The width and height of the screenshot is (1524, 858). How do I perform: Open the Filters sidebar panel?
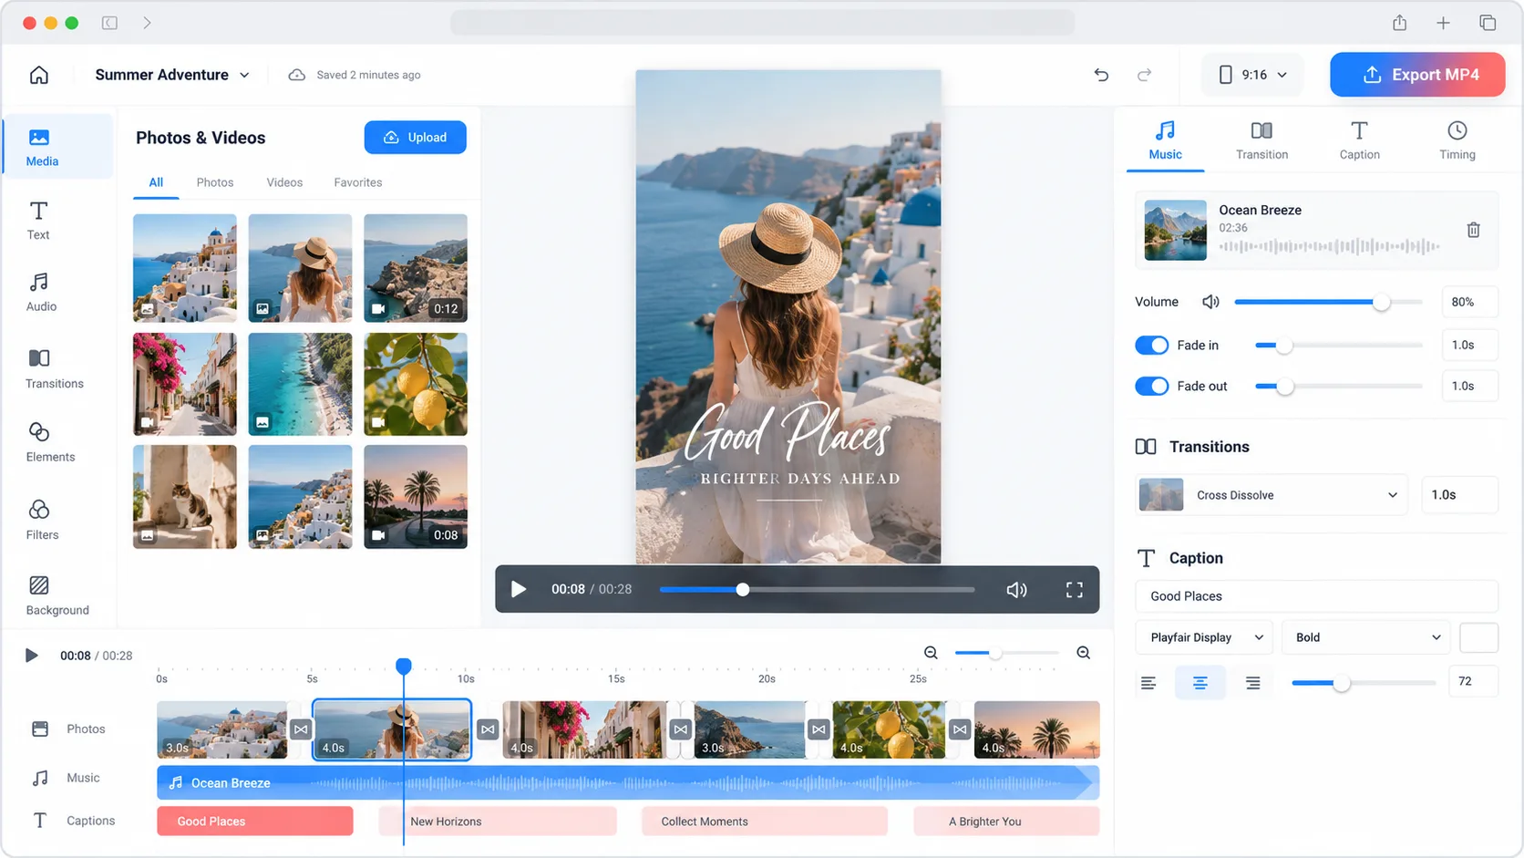(42, 520)
